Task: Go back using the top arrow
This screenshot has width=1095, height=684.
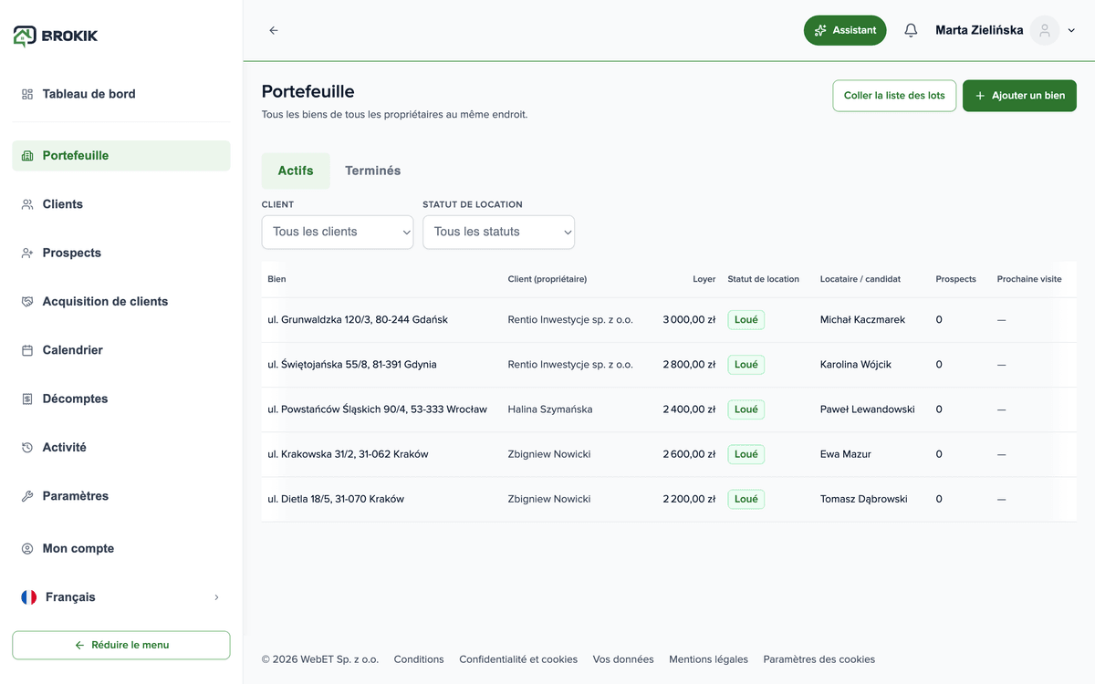Action: (274, 30)
